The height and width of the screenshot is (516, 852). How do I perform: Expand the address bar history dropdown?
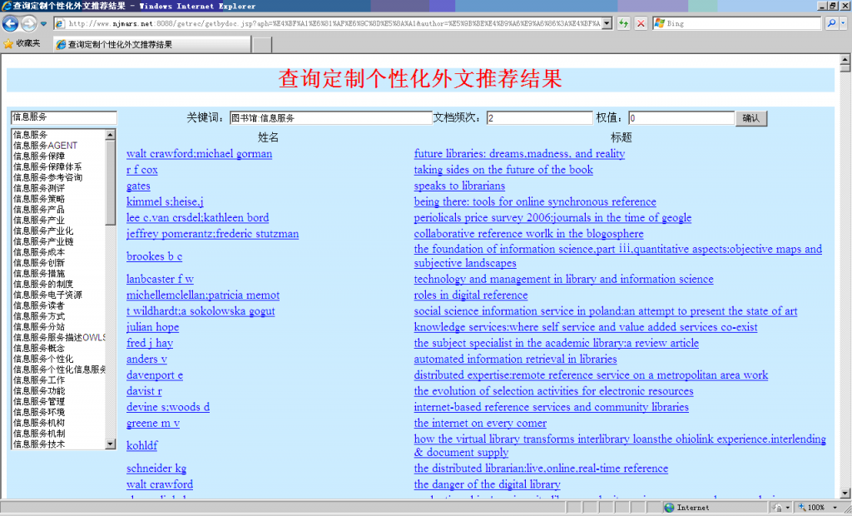click(x=607, y=23)
